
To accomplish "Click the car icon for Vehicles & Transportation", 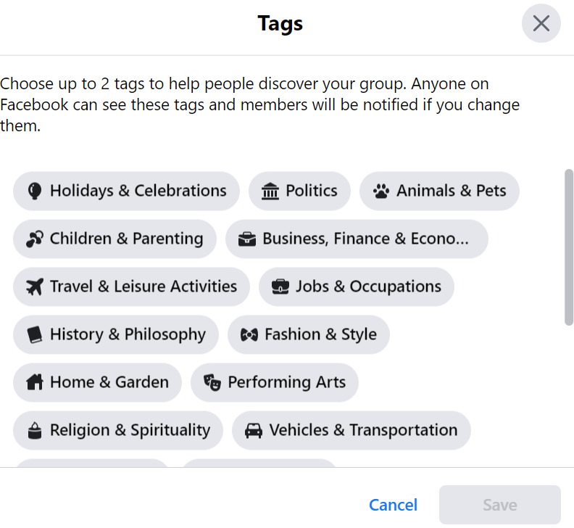I will coord(253,431).
